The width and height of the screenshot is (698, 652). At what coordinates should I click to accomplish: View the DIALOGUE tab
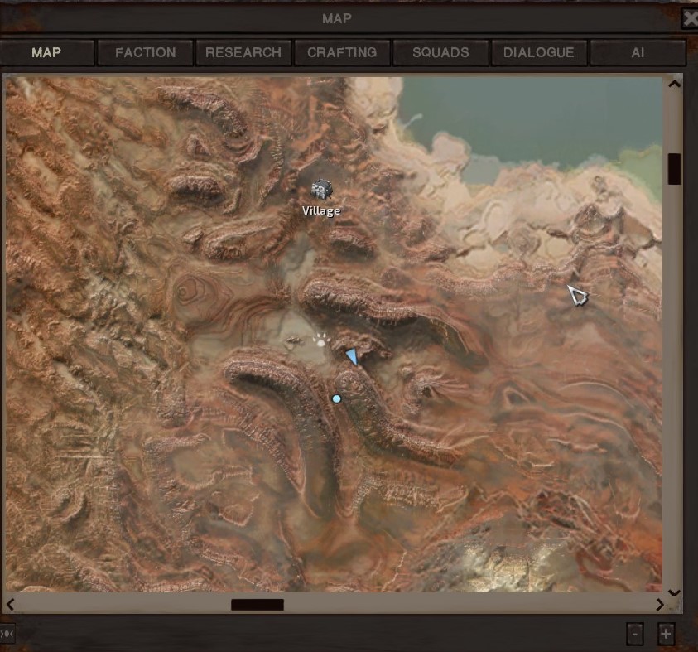(539, 52)
